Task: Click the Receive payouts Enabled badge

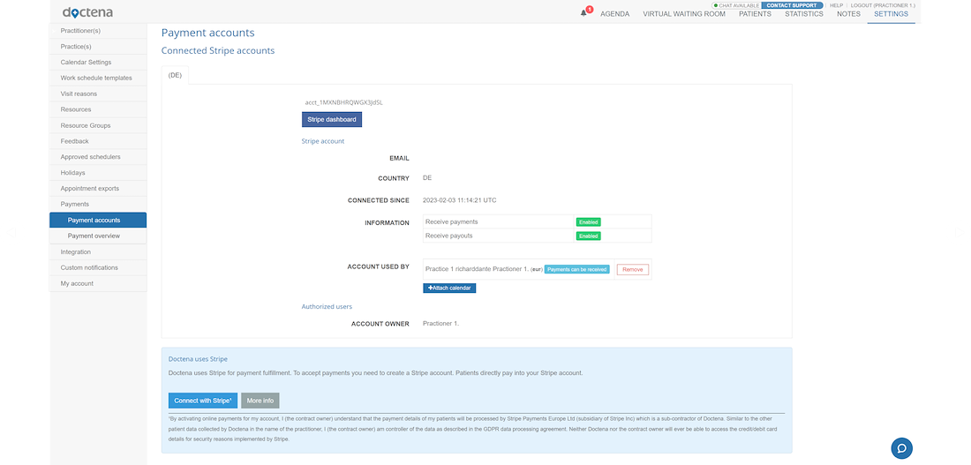Action: (588, 236)
